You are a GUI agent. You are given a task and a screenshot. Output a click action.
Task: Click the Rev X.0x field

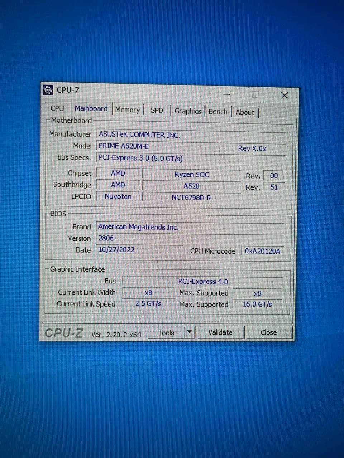point(252,148)
